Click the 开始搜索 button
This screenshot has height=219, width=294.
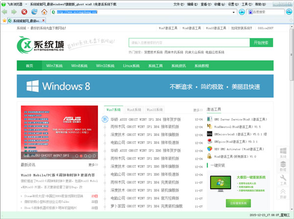(261, 43)
